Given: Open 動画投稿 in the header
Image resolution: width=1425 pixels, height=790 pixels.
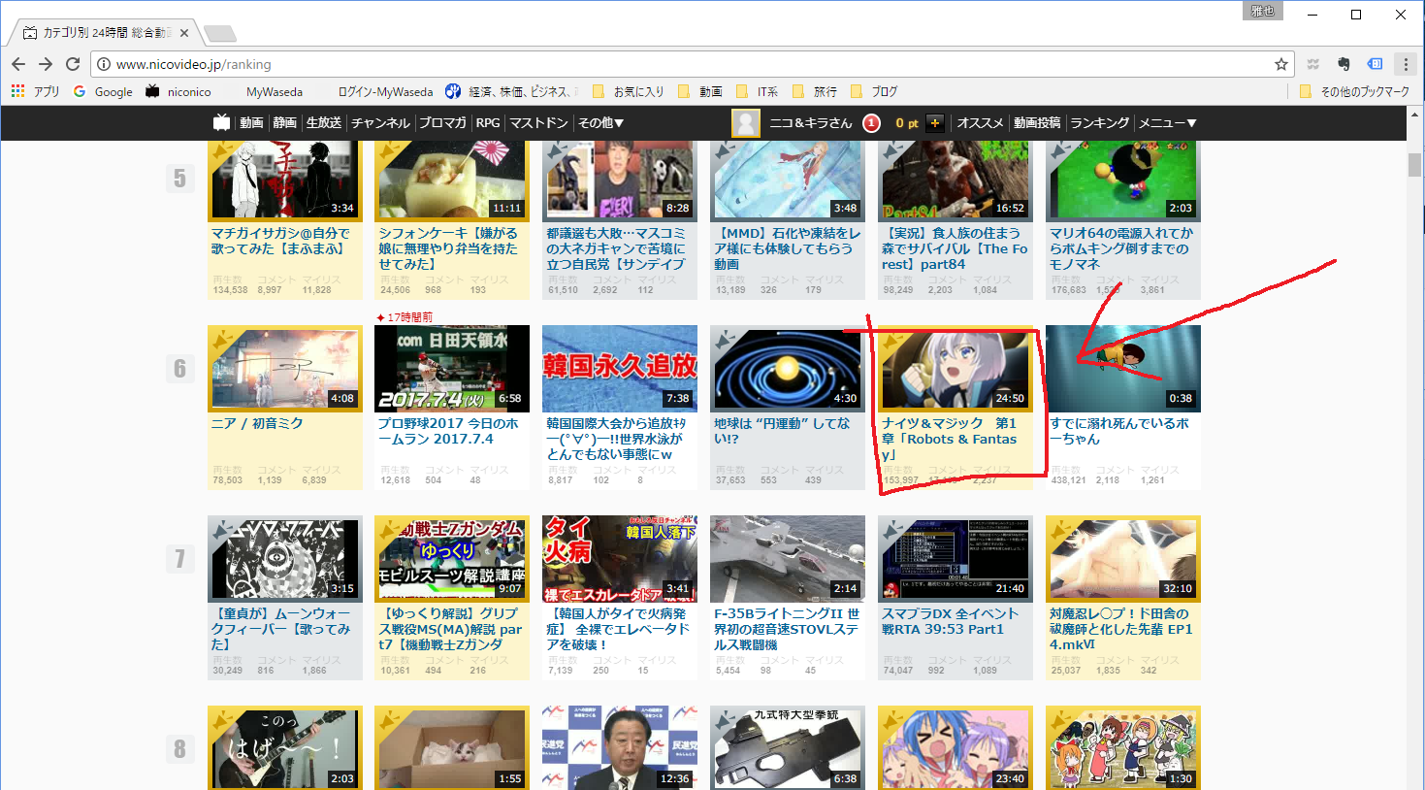Looking at the screenshot, I should tap(1037, 122).
